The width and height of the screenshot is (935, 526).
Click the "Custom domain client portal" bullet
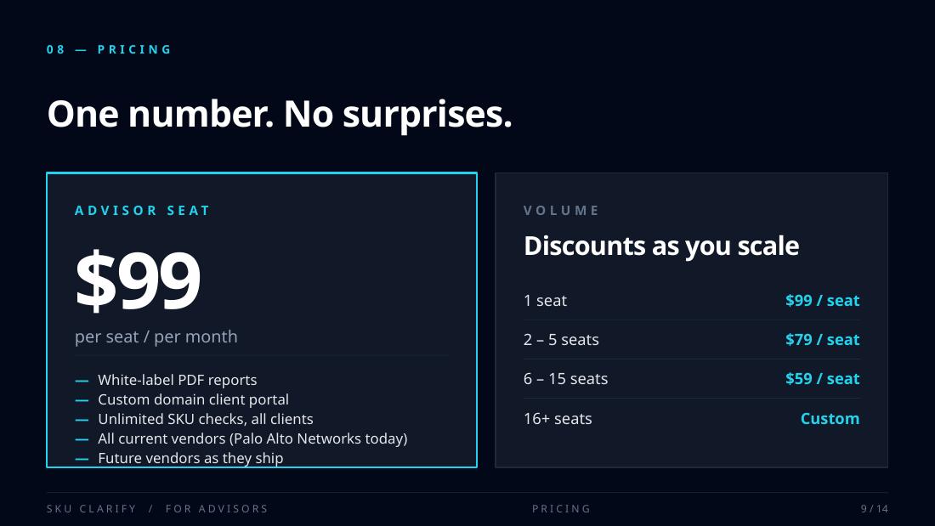point(193,399)
